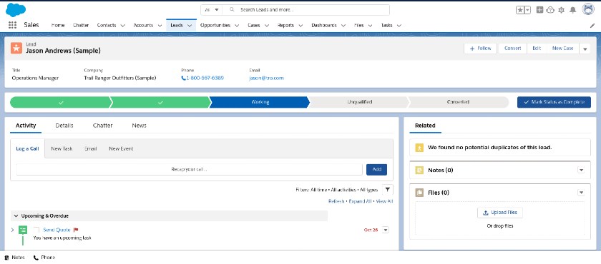Open search scope All dropdown
Viewport: 601px width, 264px height.
point(212,9)
